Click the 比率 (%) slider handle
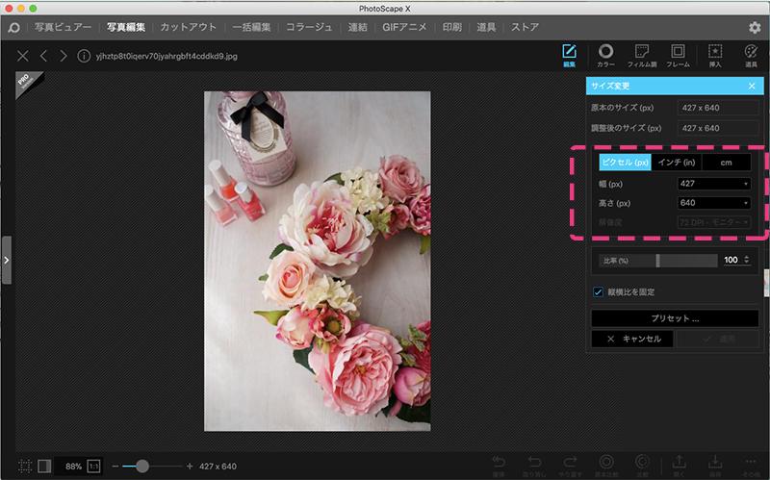770x480 pixels. click(x=657, y=260)
